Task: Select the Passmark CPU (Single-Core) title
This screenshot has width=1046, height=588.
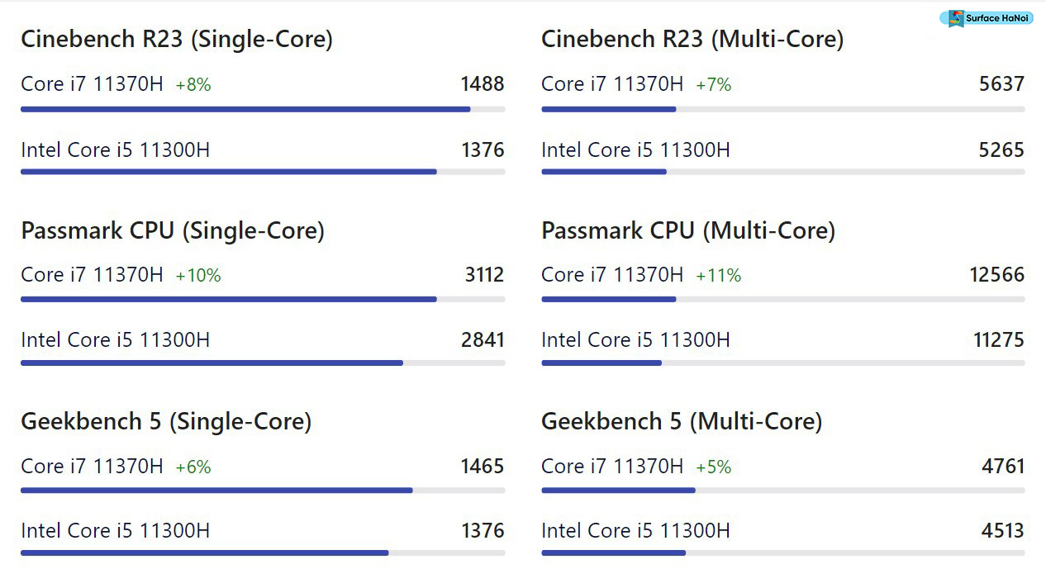Action: (x=172, y=230)
